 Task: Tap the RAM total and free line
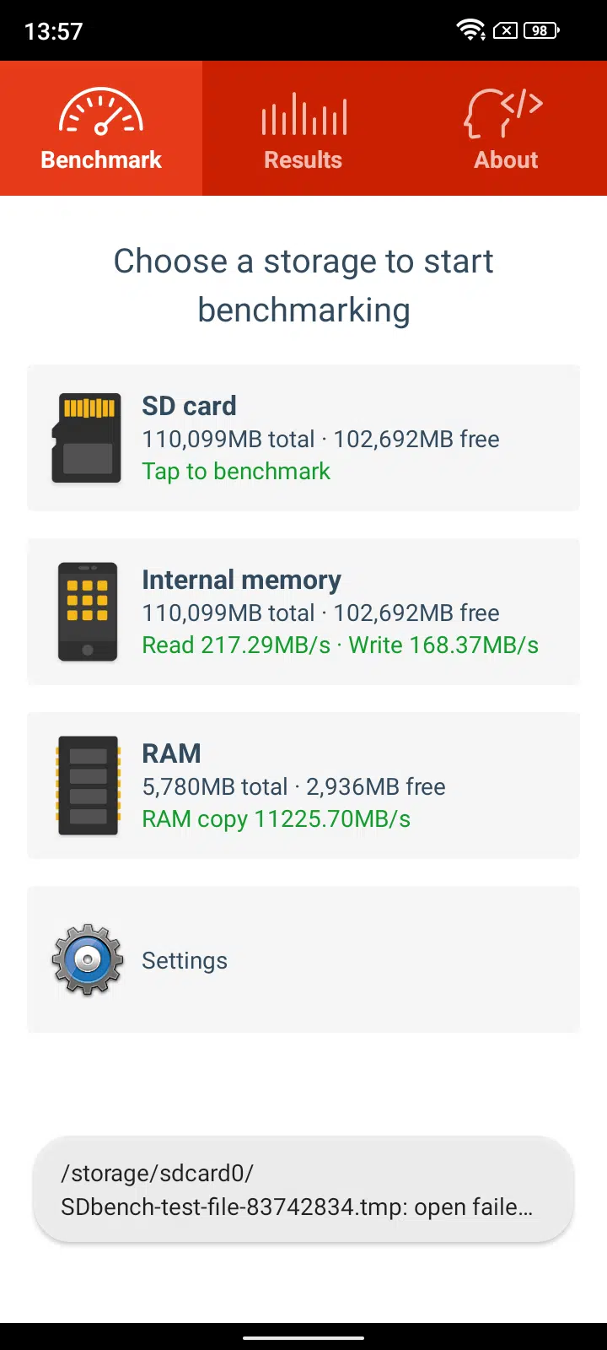[x=293, y=786]
